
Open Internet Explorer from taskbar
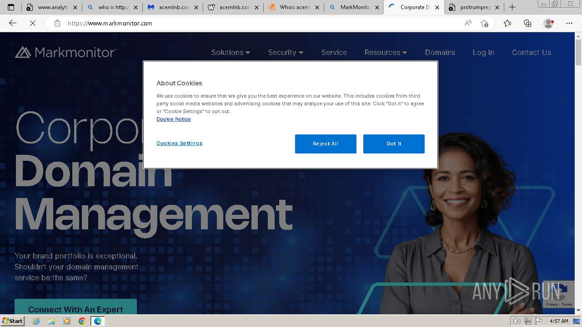36,321
